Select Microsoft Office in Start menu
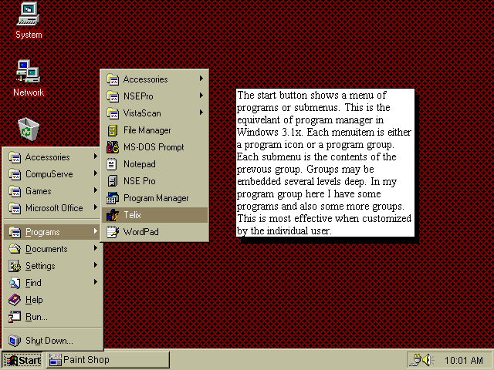 click(54, 208)
